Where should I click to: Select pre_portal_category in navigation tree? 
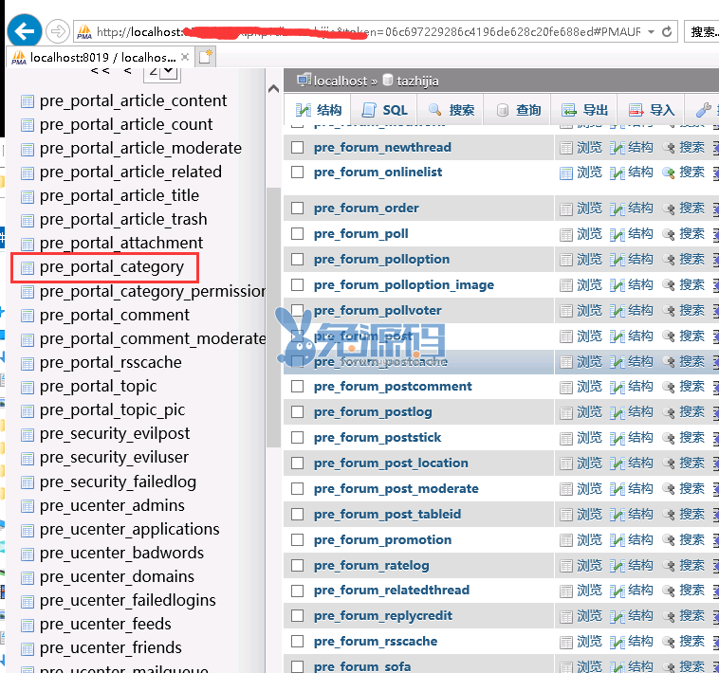[111, 266]
